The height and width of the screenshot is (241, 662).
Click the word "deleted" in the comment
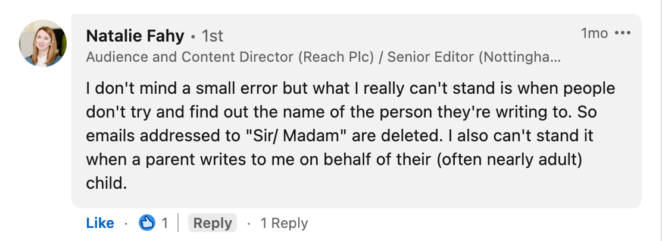pyautogui.click(x=412, y=137)
